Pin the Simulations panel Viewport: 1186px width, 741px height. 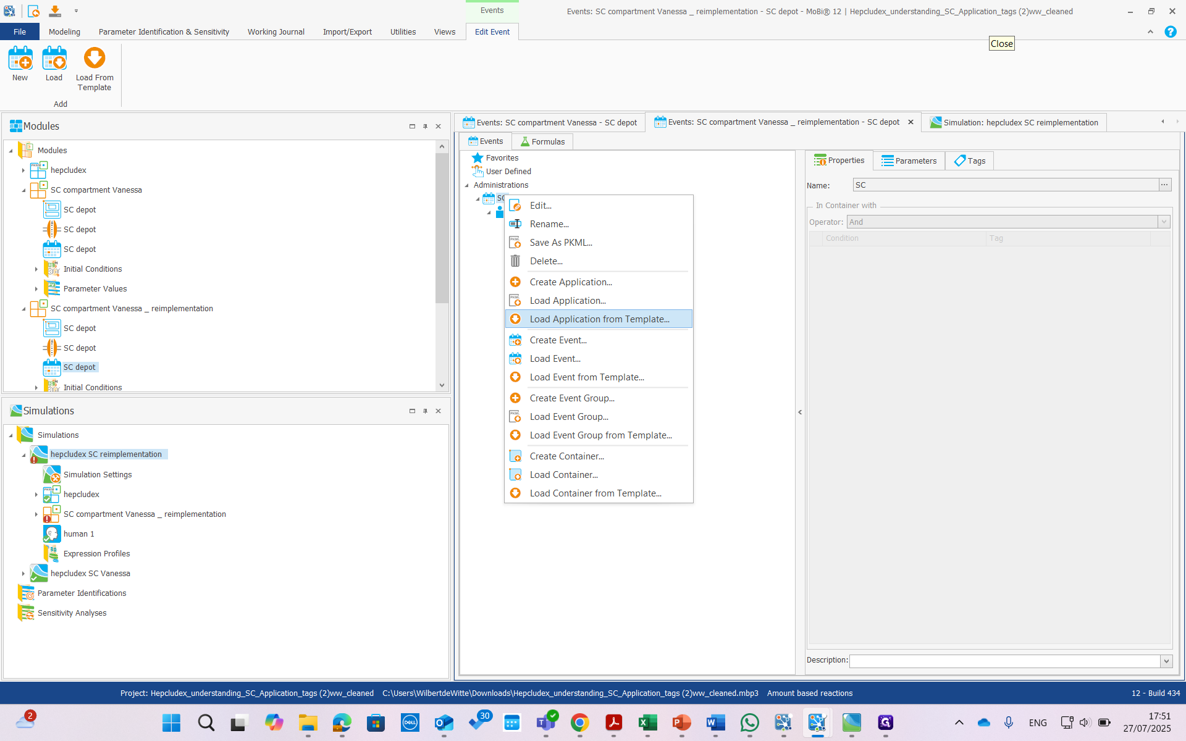(425, 411)
